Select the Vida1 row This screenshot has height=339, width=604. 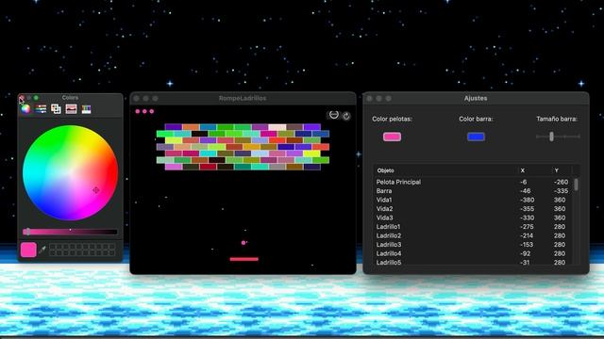(x=474, y=200)
